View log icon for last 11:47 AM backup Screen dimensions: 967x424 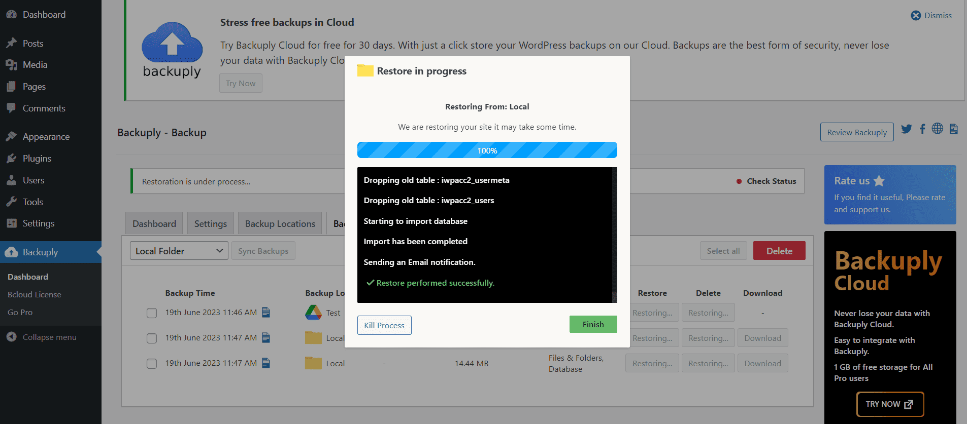click(x=266, y=363)
